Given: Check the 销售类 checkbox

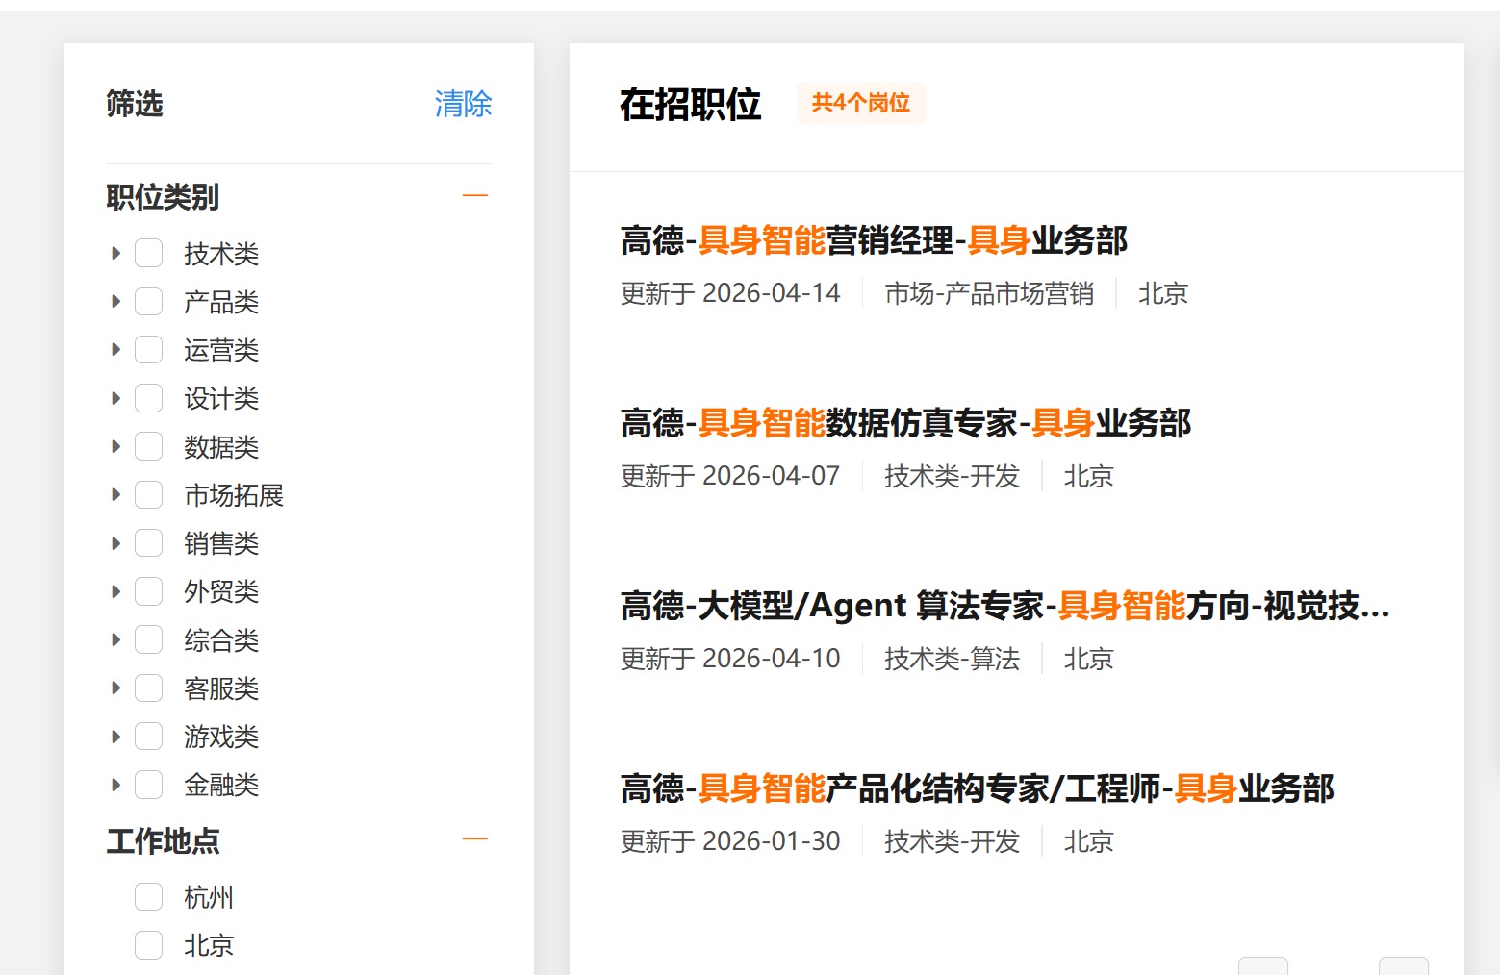Looking at the screenshot, I should point(148,543).
